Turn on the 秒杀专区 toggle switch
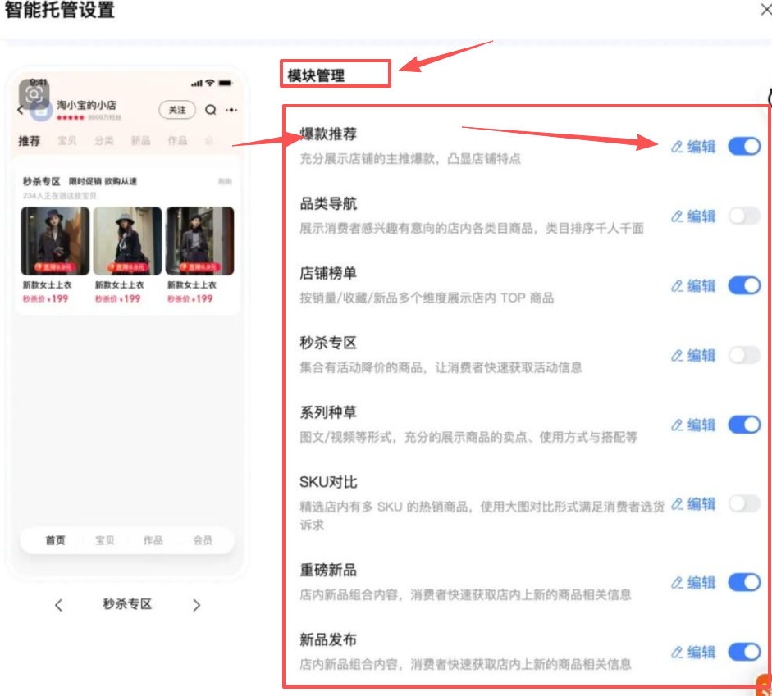Screen dimensions: 772x696 tap(744, 355)
